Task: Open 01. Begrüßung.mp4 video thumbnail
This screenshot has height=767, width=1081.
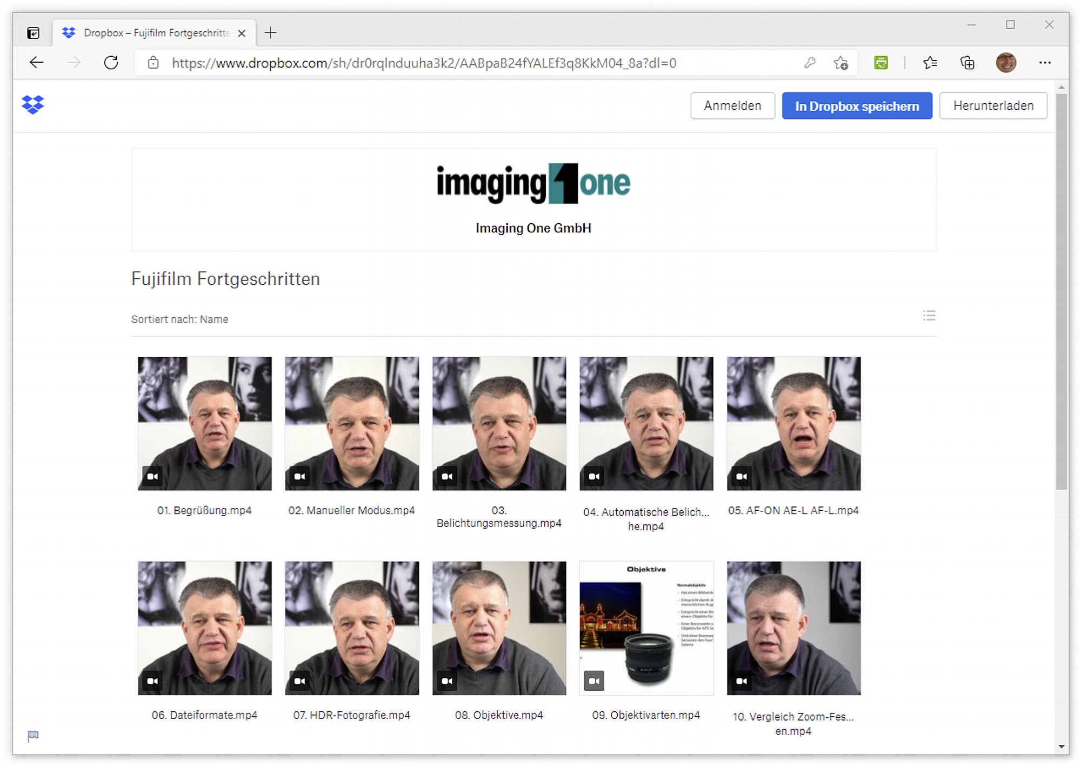Action: coord(204,423)
